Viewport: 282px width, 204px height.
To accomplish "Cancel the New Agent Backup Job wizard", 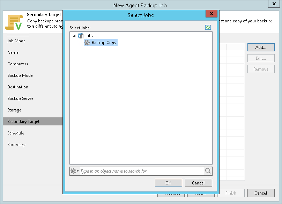I will click(261, 193).
